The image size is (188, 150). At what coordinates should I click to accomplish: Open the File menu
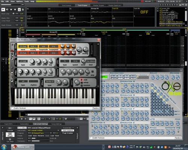[2, 1]
